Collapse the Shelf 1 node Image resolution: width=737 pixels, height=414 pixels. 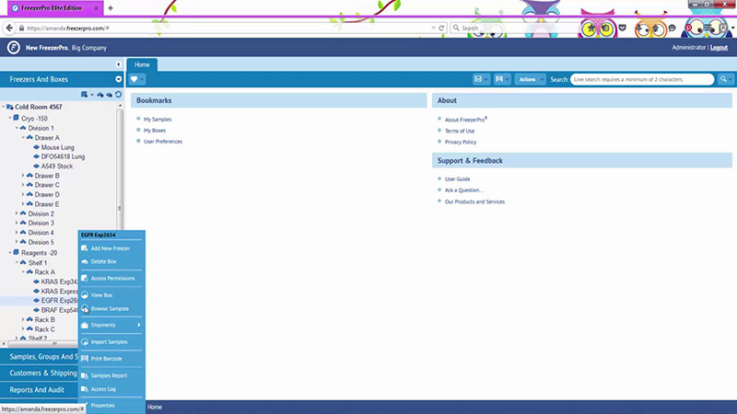tap(17, 263)
